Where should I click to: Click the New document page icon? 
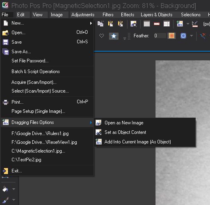click(x=6, y=23)
